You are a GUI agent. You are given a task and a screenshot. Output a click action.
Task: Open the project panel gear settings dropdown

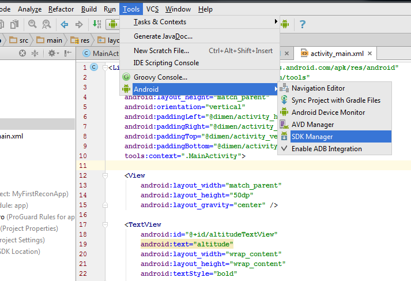(x=54, y=53)
